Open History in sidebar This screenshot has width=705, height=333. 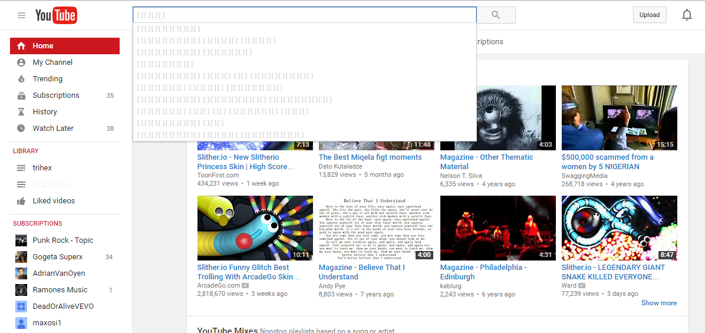coord(45,112)
